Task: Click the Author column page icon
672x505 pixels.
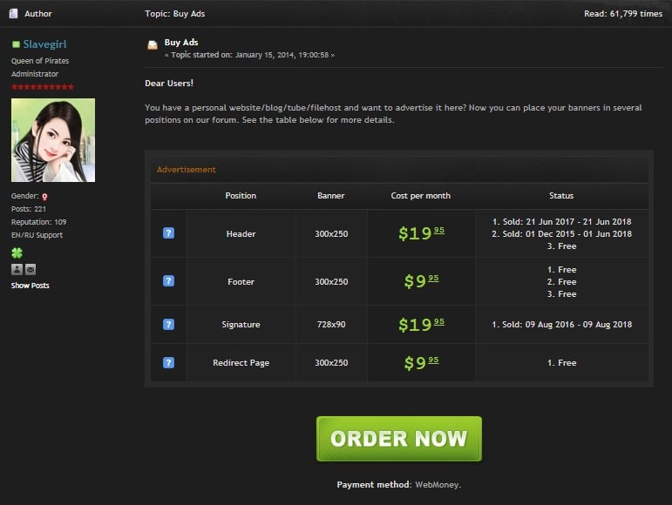Action: click(x=14, y=14)
